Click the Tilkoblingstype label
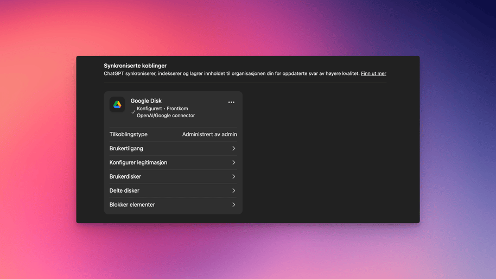The height and width of the screenshot is (279, 496). (129, 134)
